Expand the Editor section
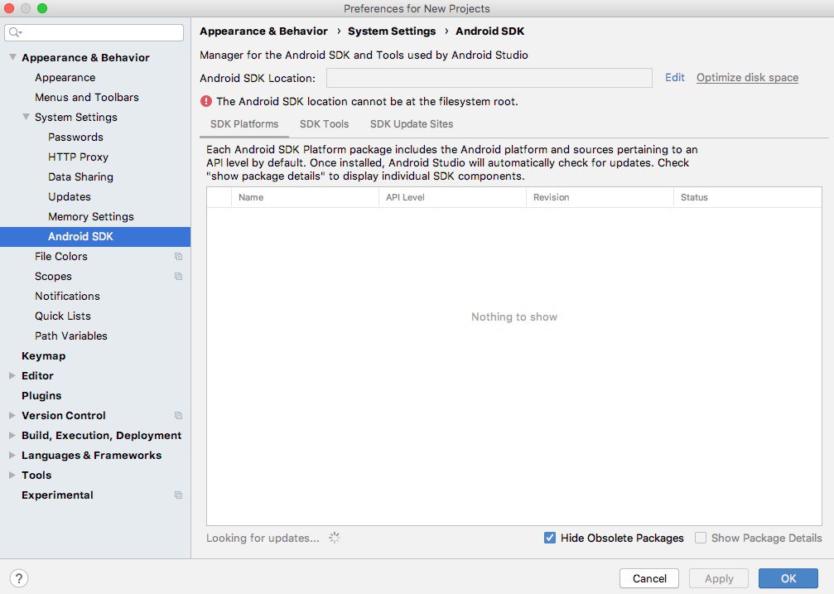 12,376
